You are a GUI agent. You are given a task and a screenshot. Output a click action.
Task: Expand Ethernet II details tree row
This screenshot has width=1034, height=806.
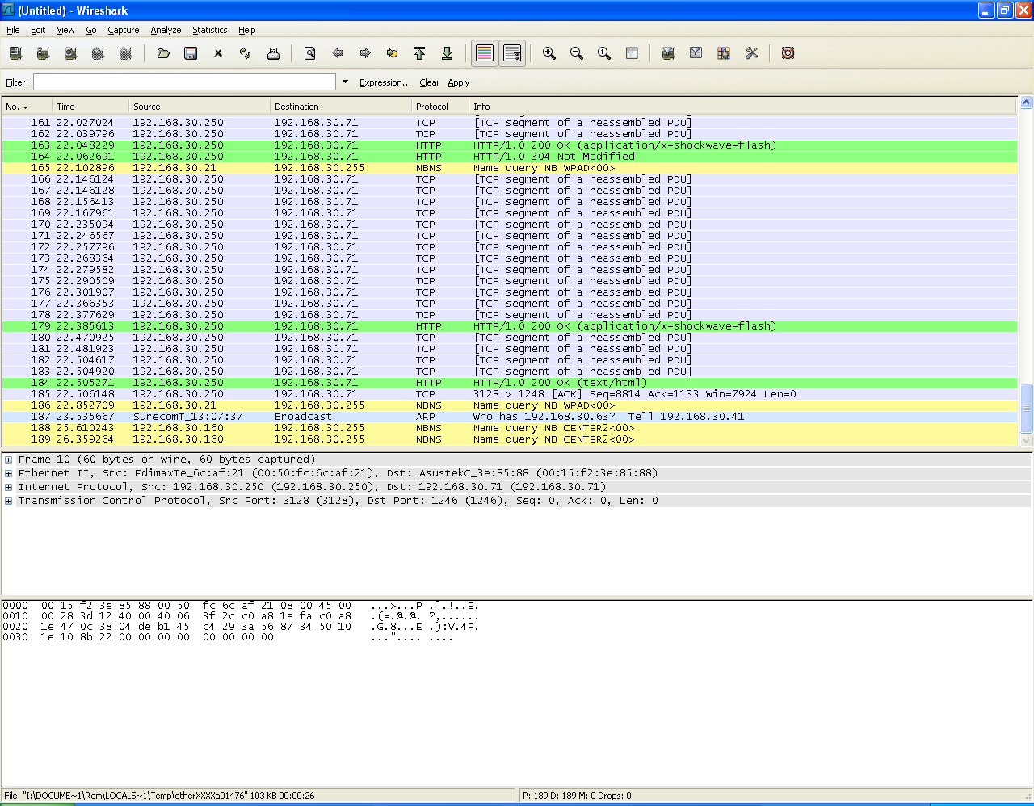click(8, 473)
